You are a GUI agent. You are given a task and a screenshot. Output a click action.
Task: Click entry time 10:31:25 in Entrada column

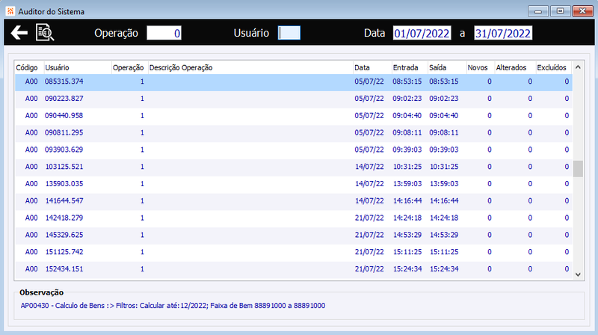coord(407,167)
